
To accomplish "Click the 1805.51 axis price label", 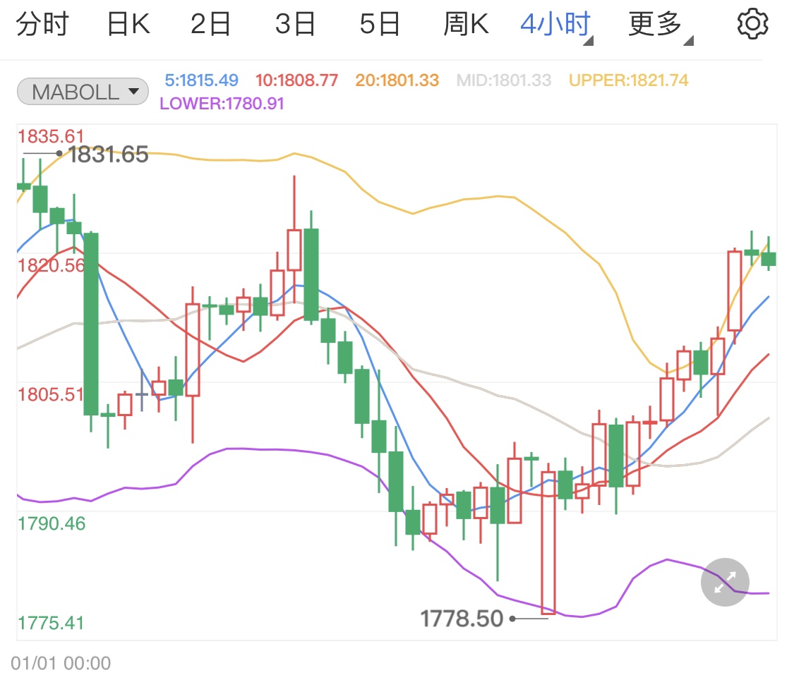I will [51, 394].
